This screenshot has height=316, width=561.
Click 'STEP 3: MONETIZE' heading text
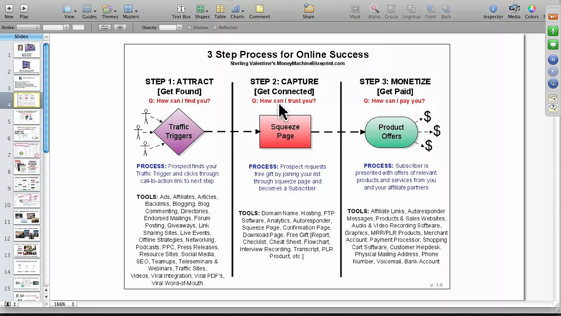(x=395, y=82)
